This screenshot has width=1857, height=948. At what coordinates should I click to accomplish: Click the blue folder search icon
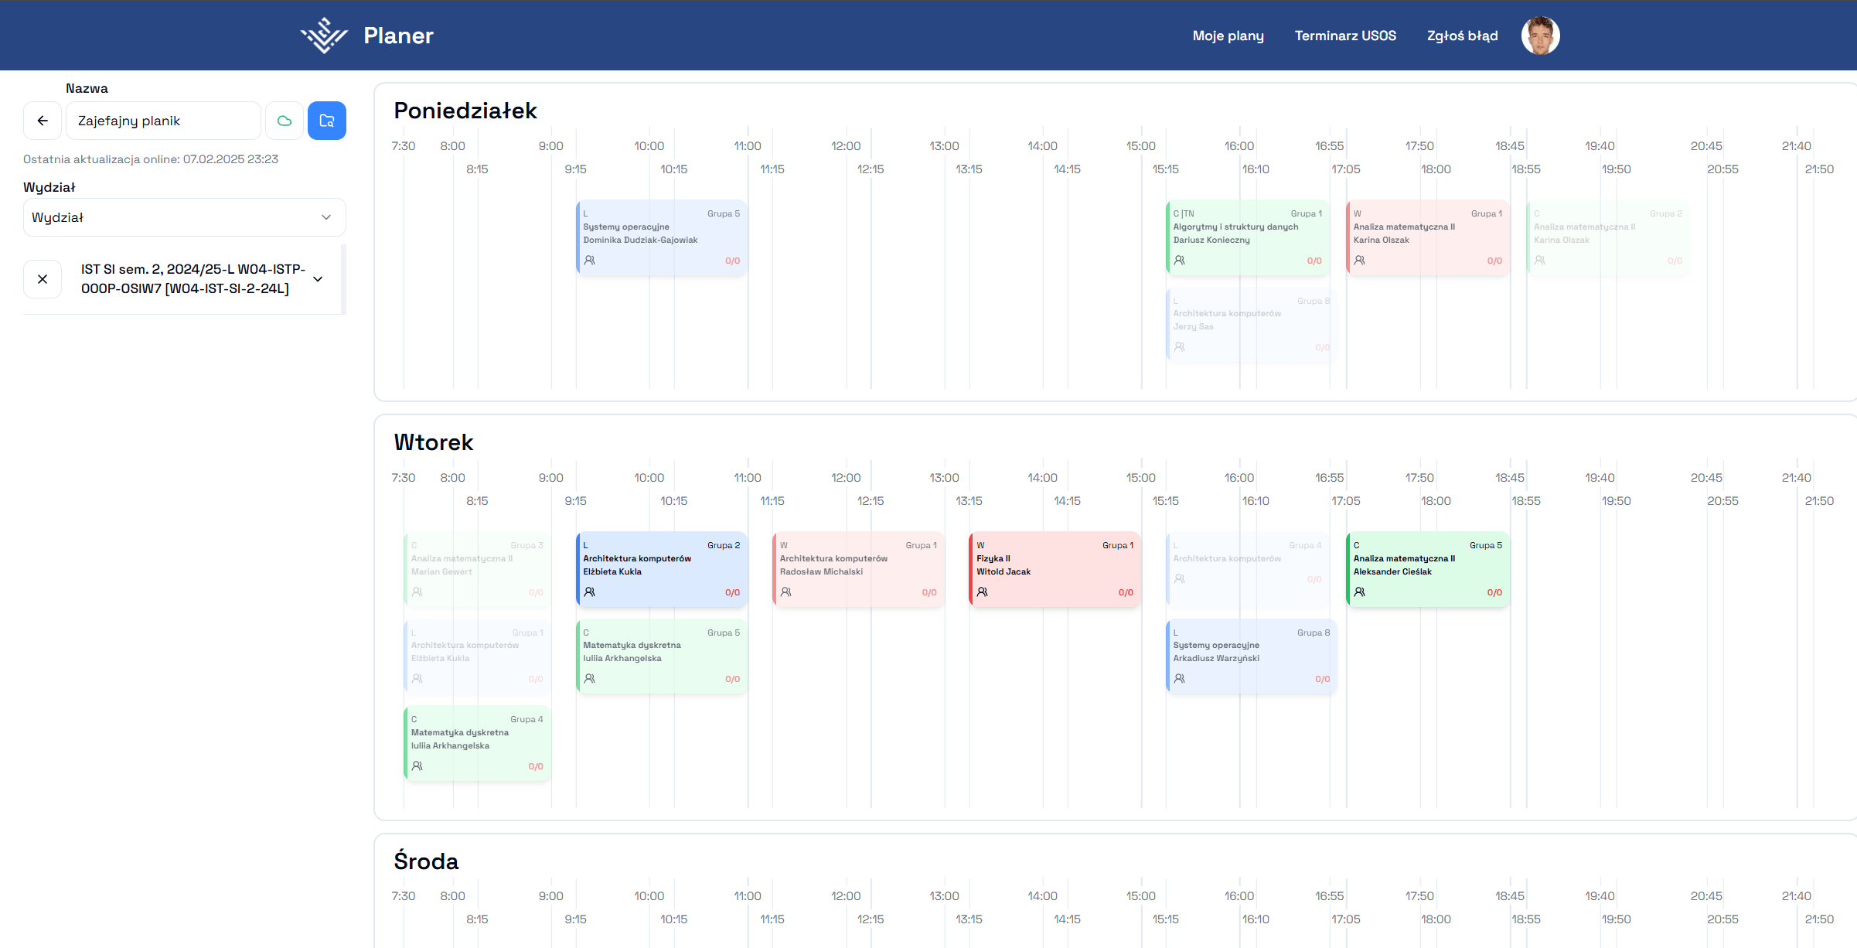tap(327, 121)
